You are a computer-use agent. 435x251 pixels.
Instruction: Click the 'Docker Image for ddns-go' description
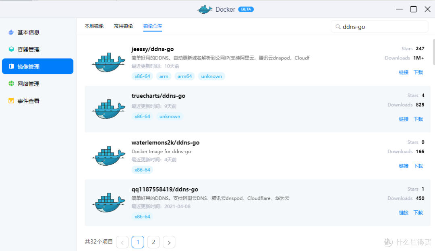(161, 152)
